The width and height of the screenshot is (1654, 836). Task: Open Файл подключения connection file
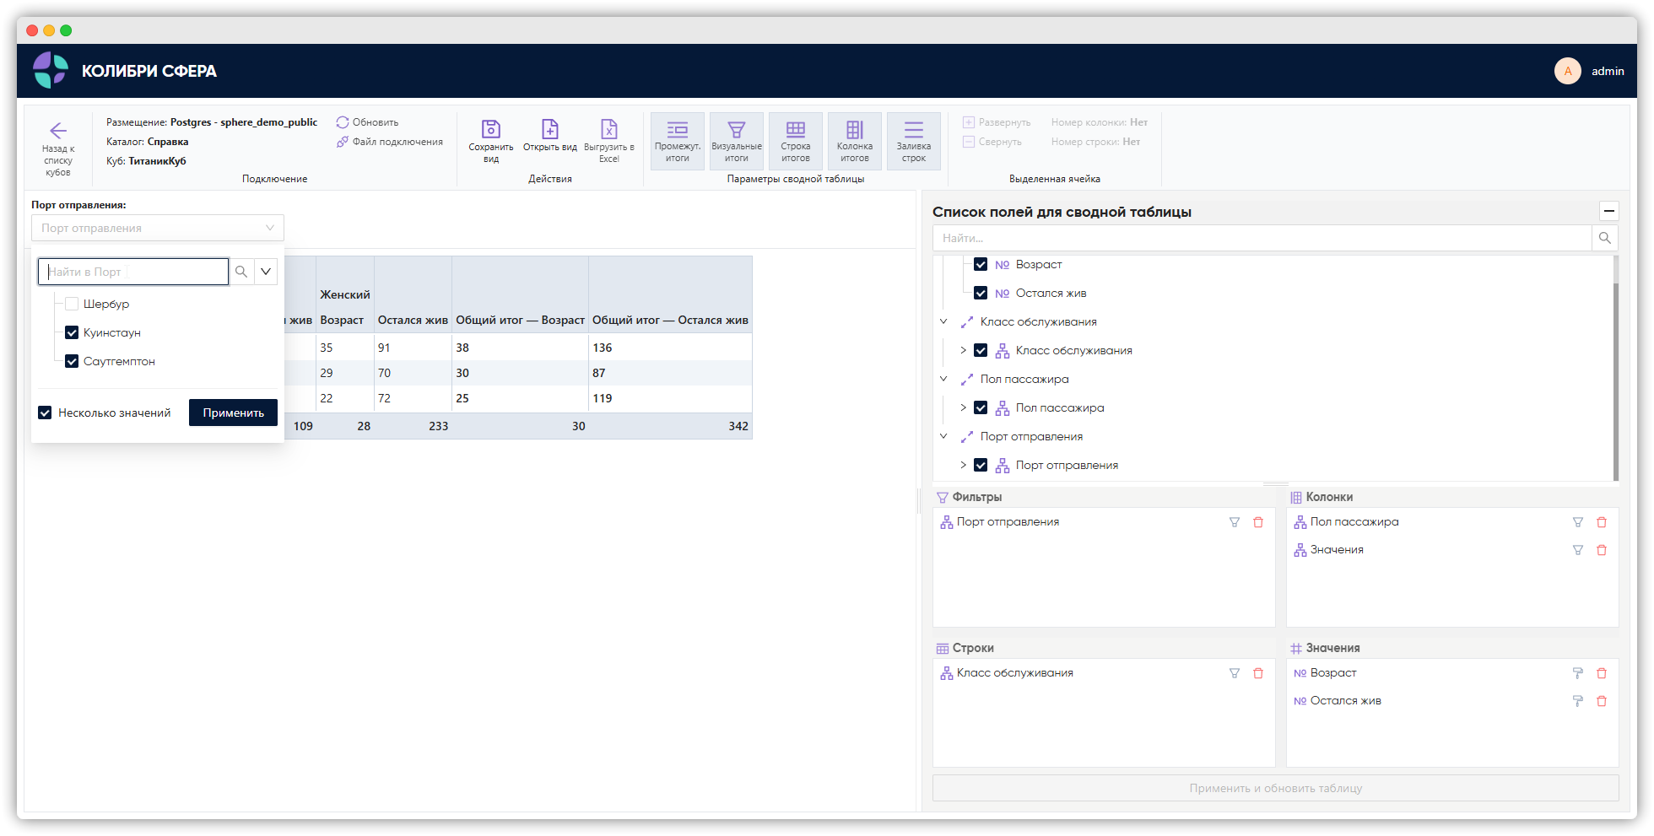(x=390, y=142)
